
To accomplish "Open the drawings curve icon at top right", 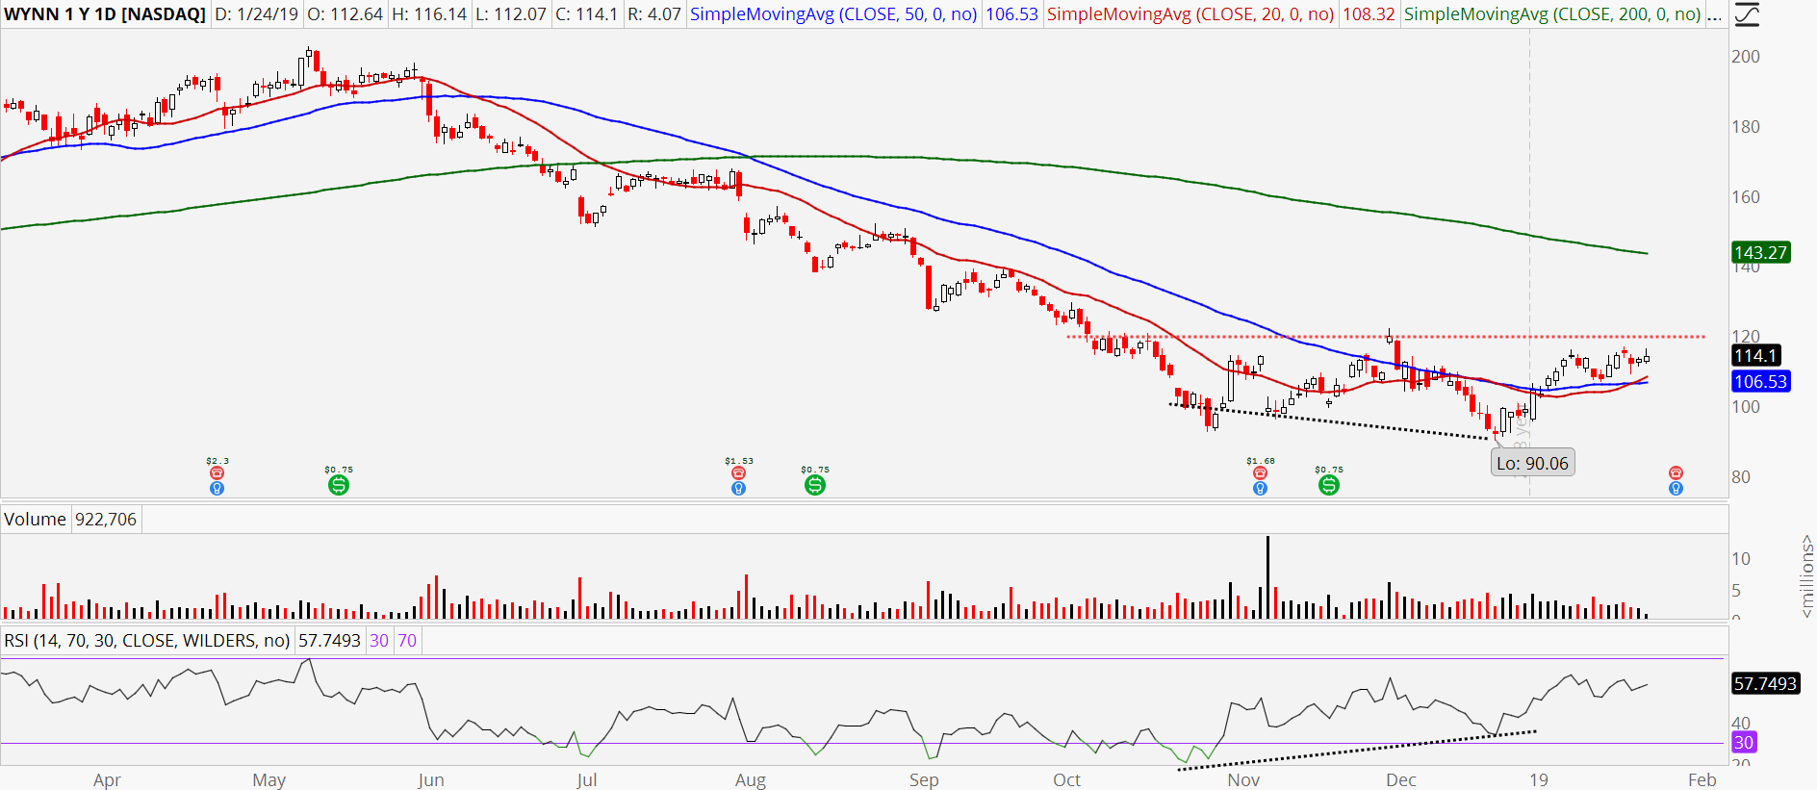I will coord(1747,14).
